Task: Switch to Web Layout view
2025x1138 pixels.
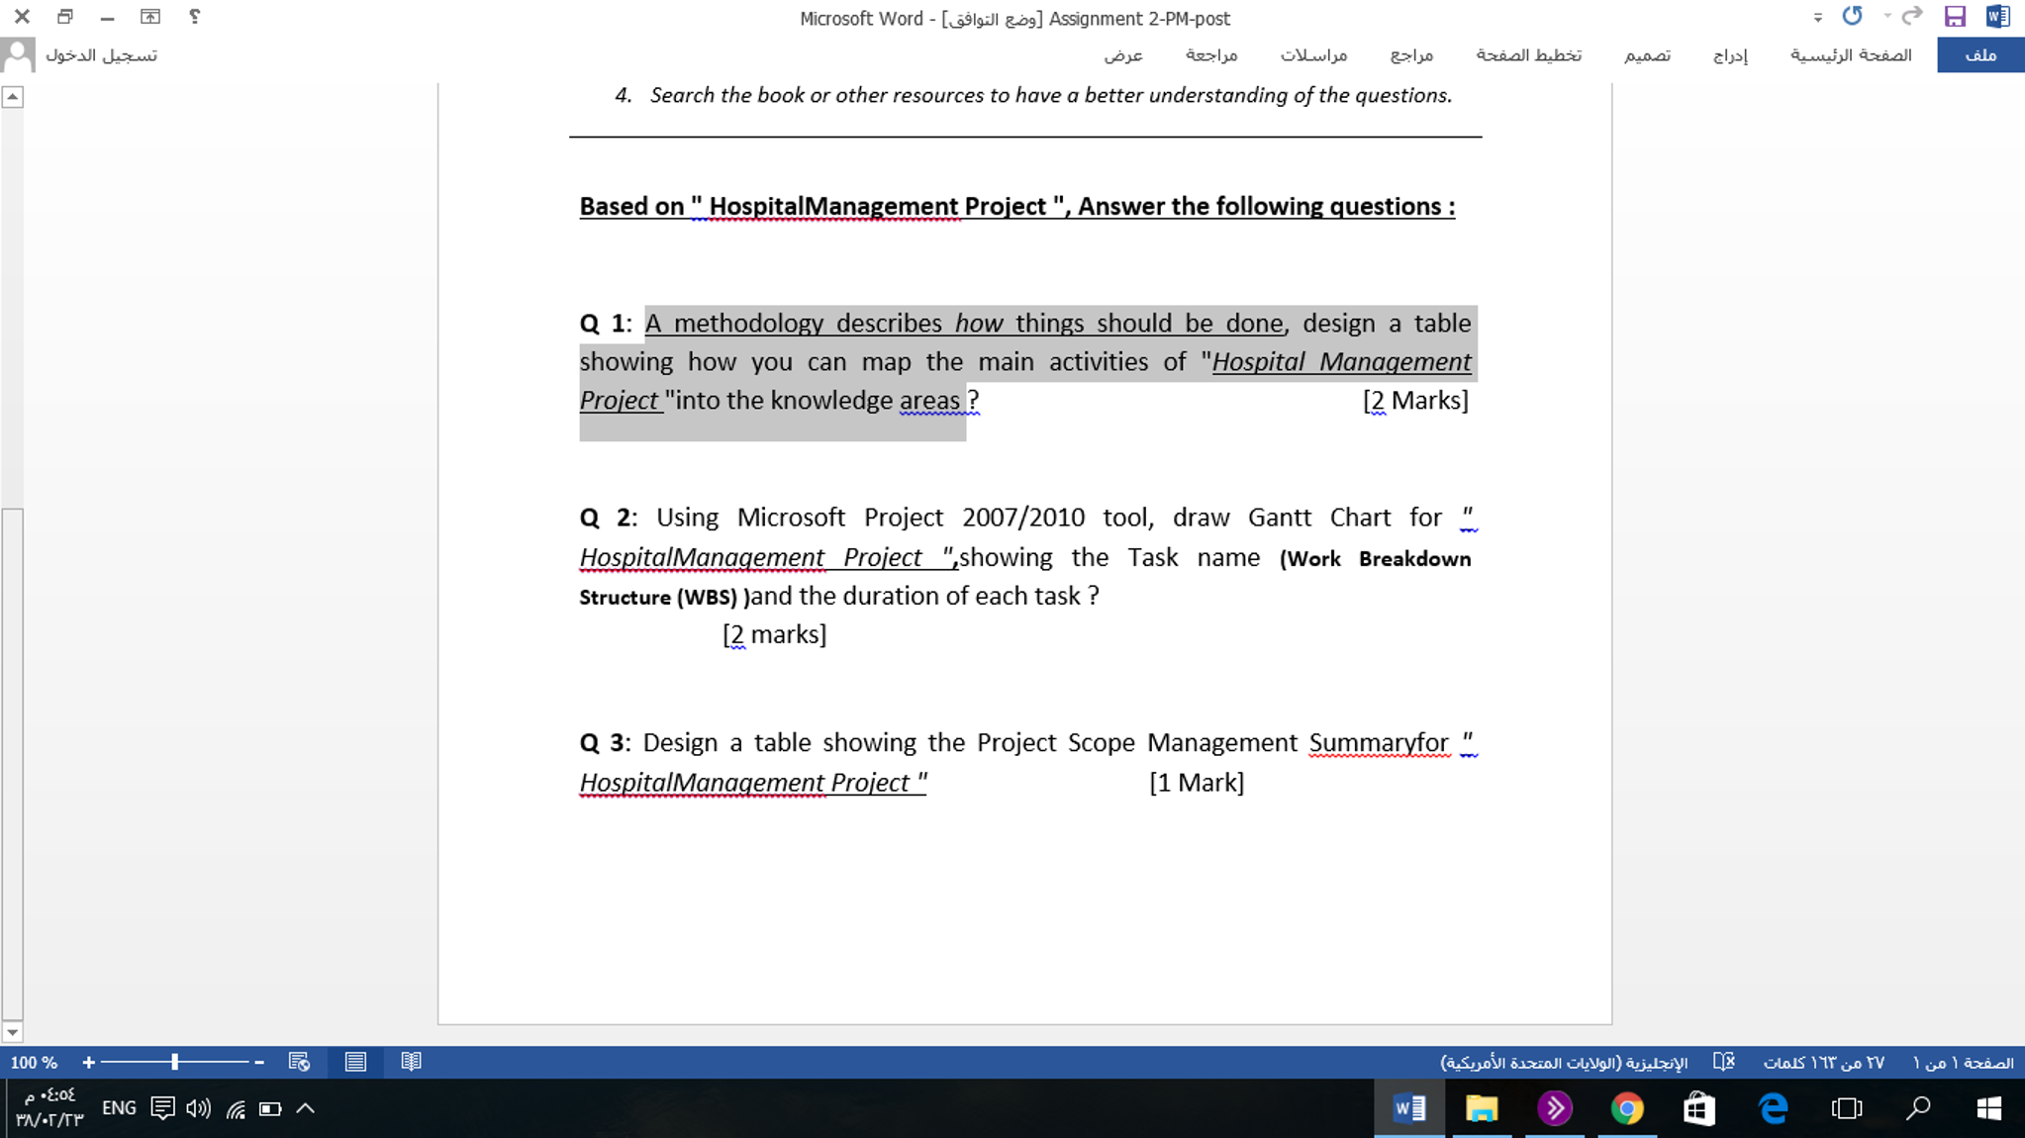Action: point(299,1062)
